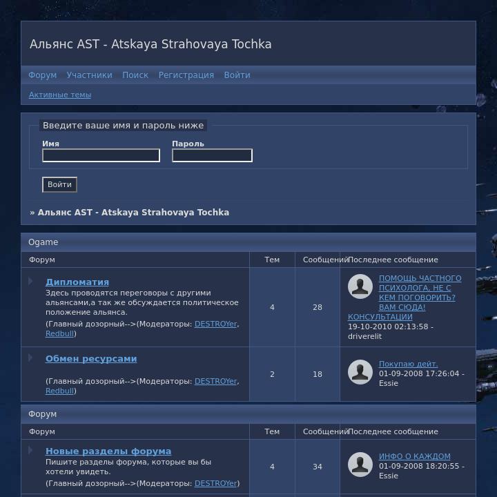Click the arrow icon next to Дипломатия
This screenshot has height=497, width=497.
30,281
